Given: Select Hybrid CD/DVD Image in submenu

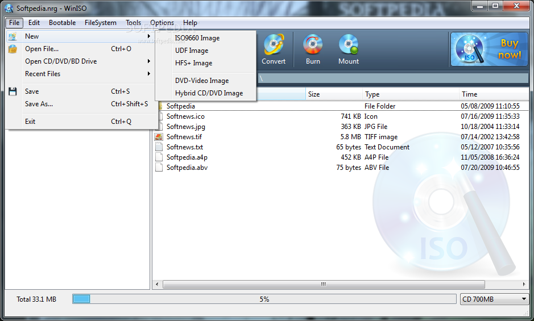Looking at the screenshot, I should (205, 93).
